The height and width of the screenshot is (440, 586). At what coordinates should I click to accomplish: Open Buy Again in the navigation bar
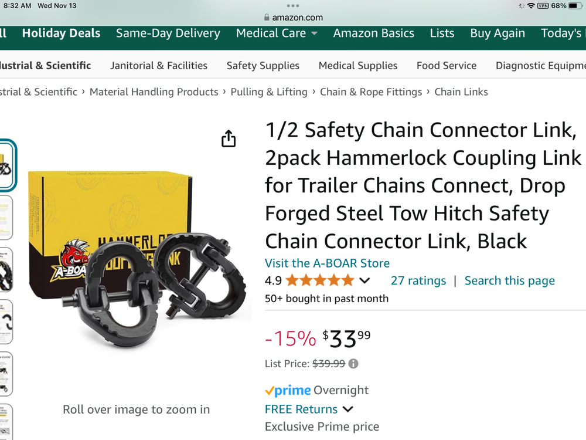498,33
